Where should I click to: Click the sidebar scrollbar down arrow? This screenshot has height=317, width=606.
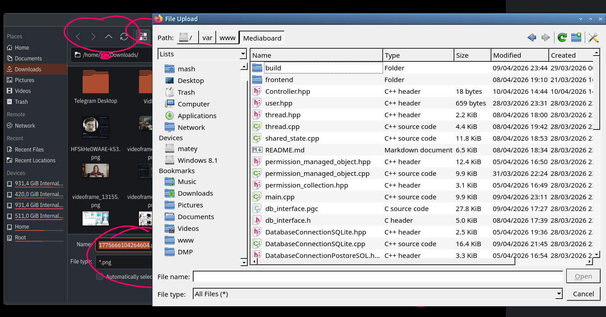[244, 262]
